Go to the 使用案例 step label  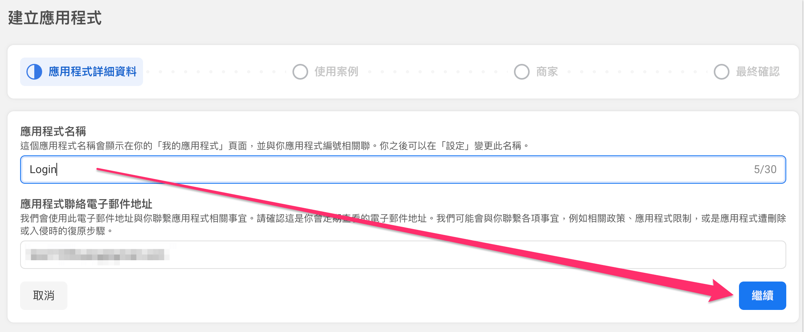pos(336,72)
